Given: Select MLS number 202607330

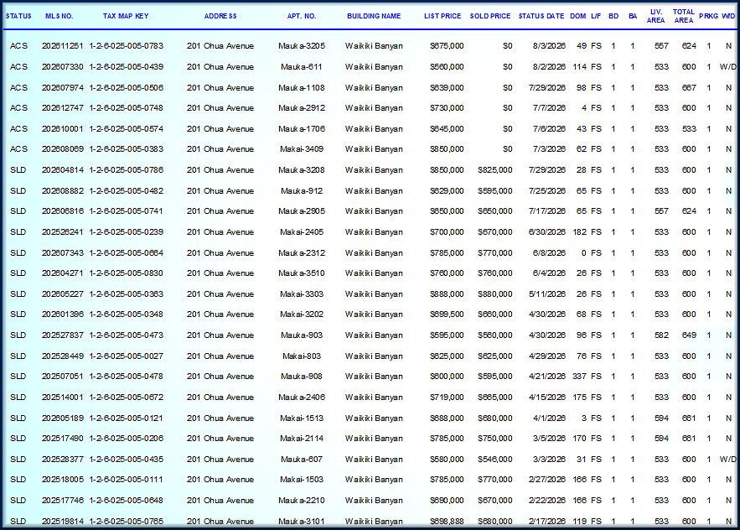Looking at the screenshot, I should pos(62,66).
